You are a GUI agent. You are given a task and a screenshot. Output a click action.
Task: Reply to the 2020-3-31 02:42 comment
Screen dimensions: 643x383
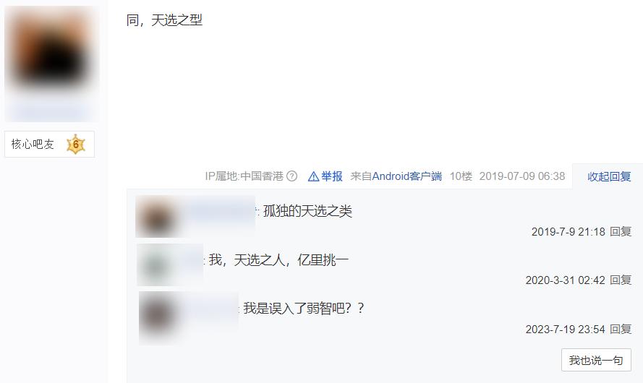tap(620, 280)
